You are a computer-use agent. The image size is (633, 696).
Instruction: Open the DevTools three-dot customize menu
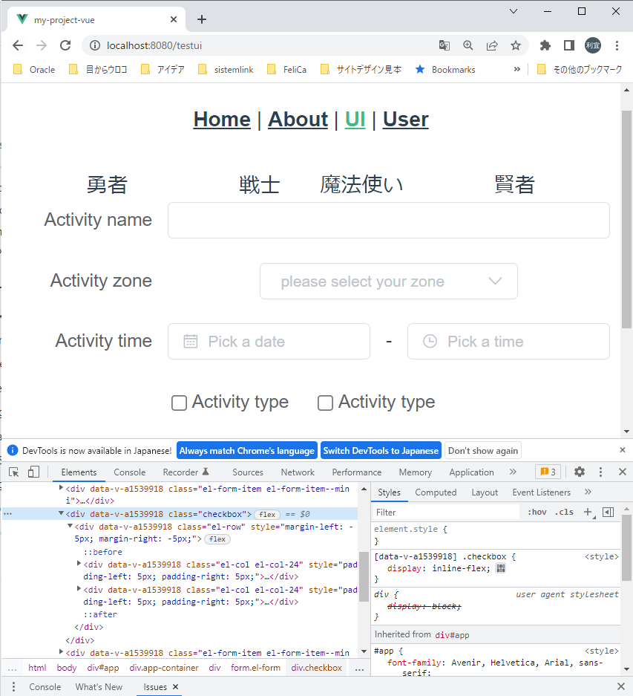(x=600, y=472)
